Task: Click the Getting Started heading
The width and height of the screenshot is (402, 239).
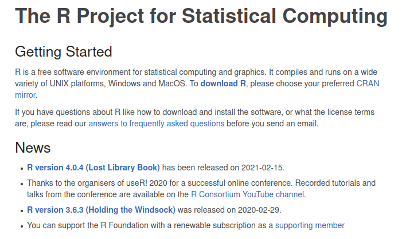Action: pos(64,51)
